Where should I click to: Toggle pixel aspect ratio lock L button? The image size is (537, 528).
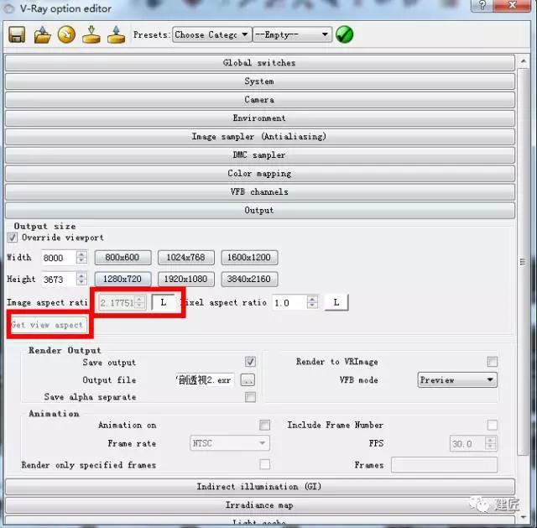(x=336, y=302)
